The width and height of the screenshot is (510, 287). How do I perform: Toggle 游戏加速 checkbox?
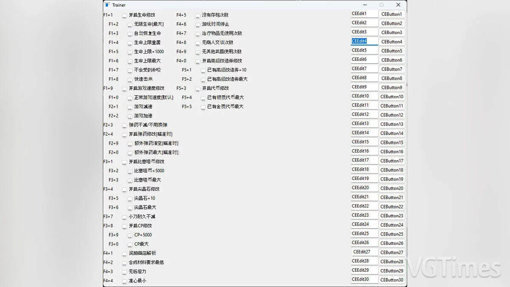click(x=130, y=117)
